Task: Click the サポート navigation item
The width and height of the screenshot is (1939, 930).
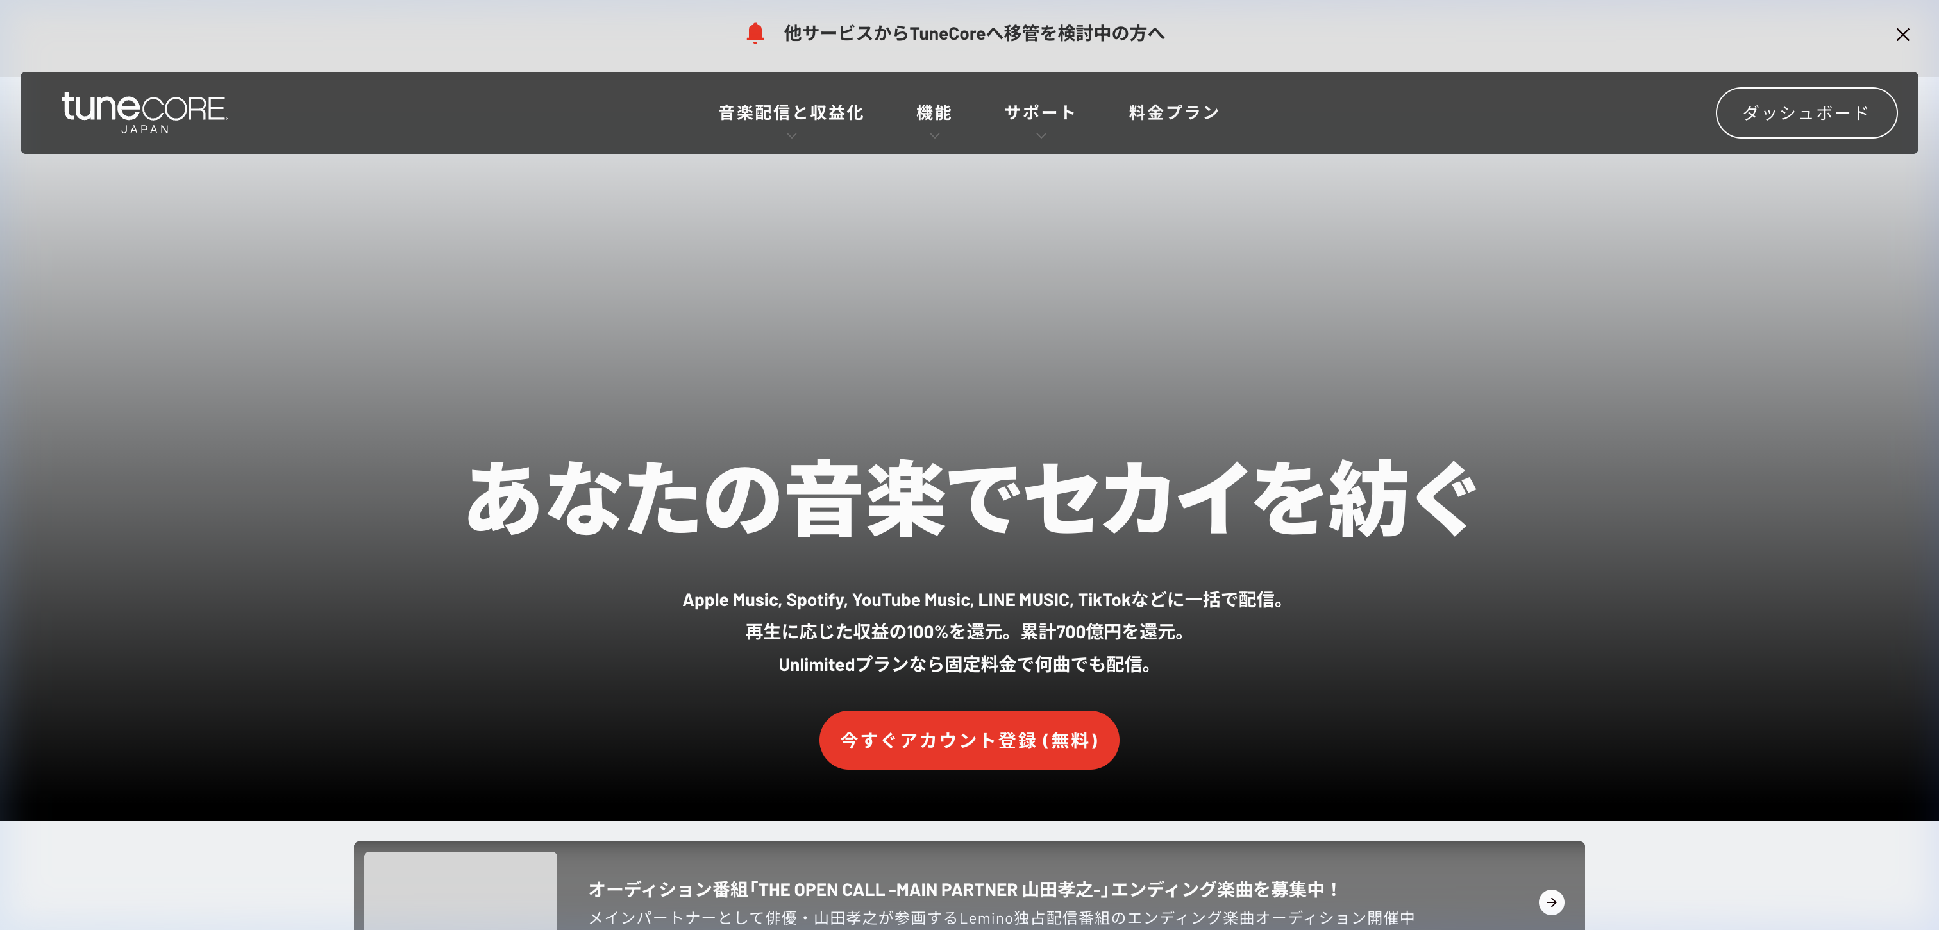Action: pyautogui.click(x=1039, y=112)
